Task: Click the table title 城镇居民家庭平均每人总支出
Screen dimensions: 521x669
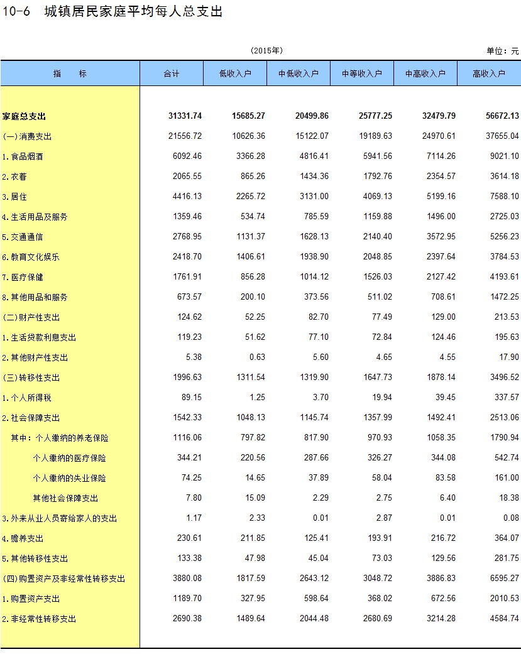Action: (x=133, y=11)
